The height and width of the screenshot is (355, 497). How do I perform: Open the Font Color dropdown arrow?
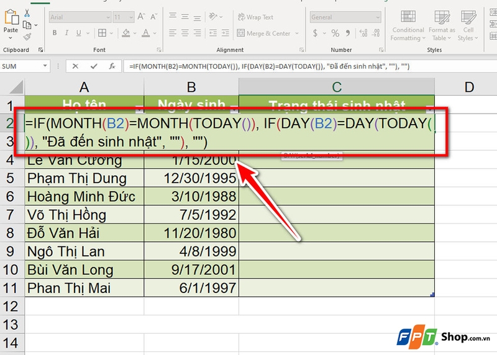click(x=154, y=34)
